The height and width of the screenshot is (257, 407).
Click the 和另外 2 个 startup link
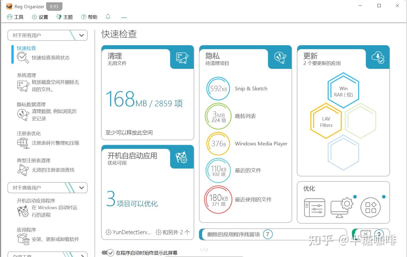point(173,232)
